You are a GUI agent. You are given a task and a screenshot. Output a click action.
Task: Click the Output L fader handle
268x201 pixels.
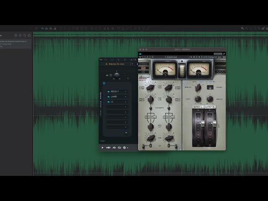pos(202,123)
